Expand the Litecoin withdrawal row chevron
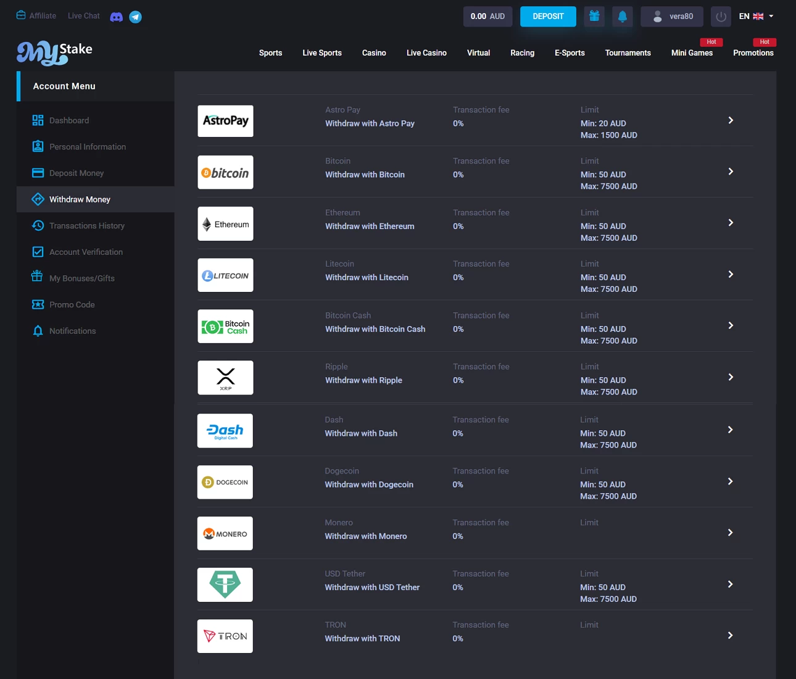This screenshot has width=796, height=679. point(731,274)
